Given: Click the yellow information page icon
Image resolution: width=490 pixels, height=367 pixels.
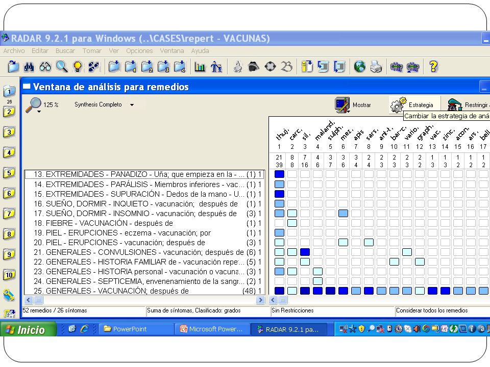Looking at the screenshot, I should [307, 67].
